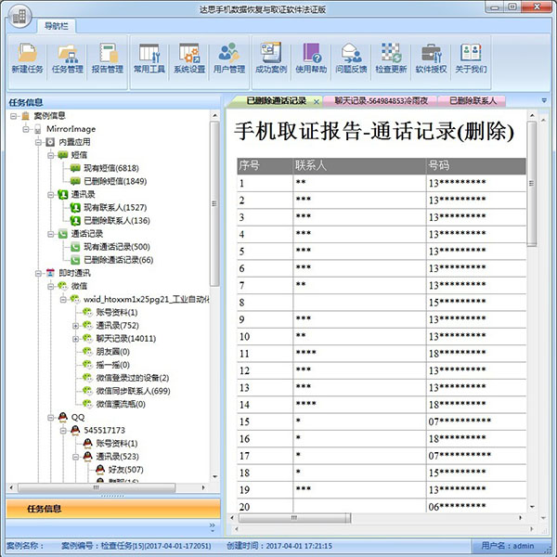This screenshot has height=557, width=557.
Task: Open 系统设置 from the toolbar
Action: point(188,57)
